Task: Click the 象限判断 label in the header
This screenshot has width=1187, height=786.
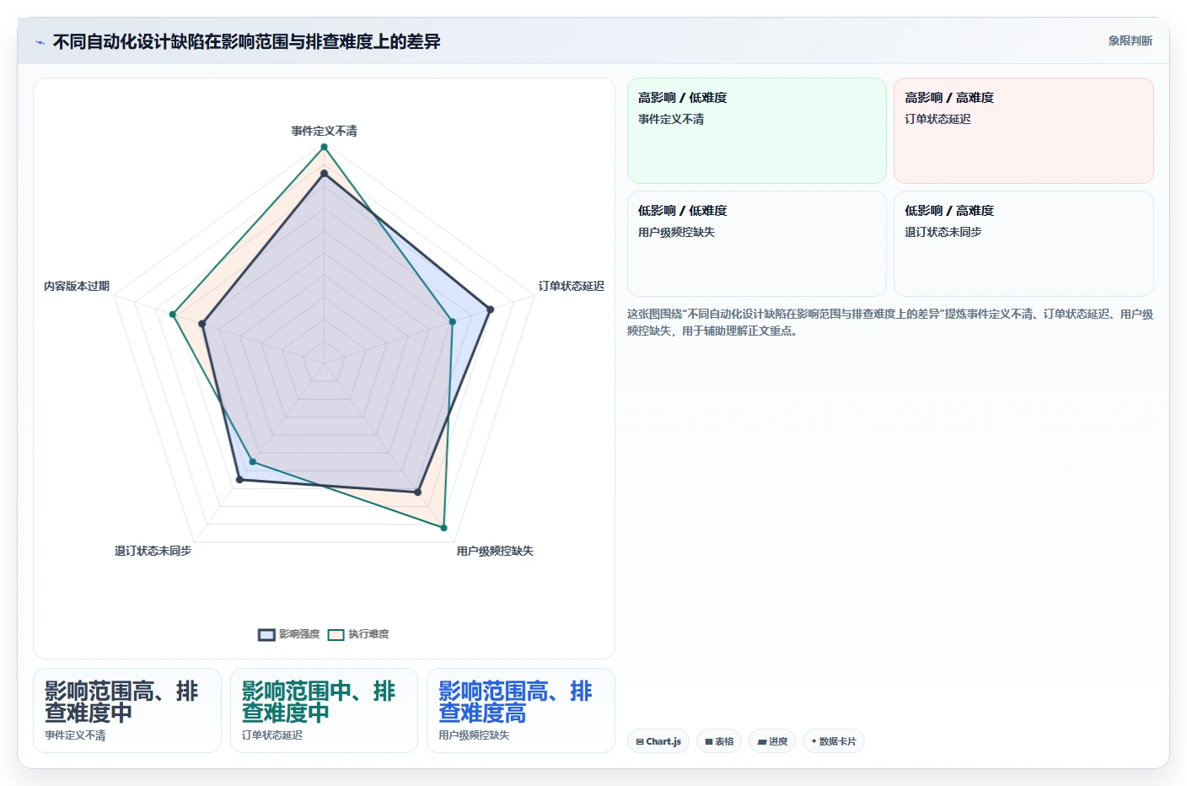Action: coord(1130,40)
